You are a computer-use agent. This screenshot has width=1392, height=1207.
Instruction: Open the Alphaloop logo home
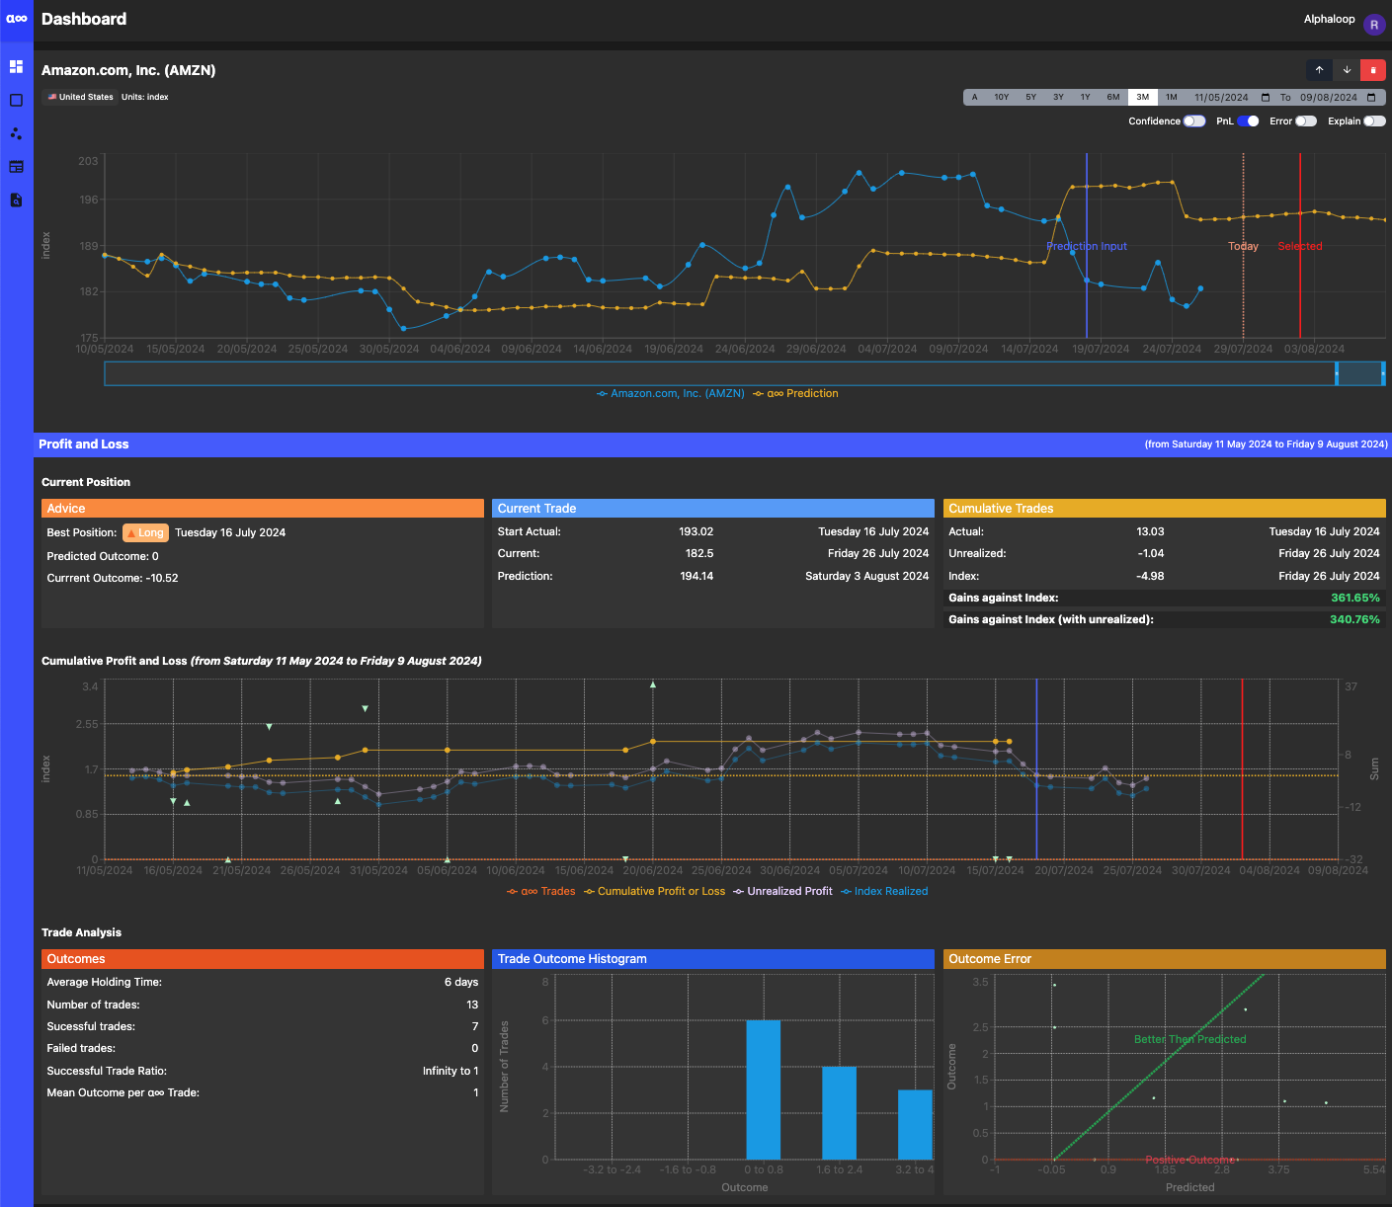coord(16,19)
